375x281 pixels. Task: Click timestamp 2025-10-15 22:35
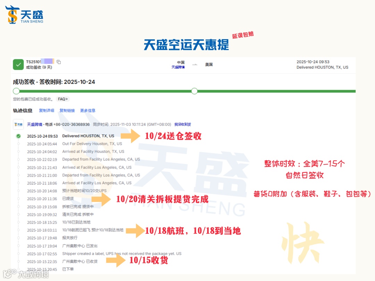click(x=42, y=262)
